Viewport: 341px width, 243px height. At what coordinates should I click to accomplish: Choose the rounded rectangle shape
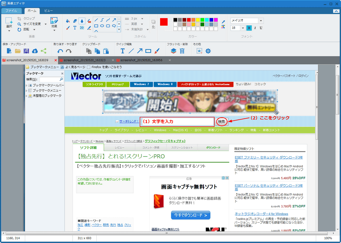(x=108, y=26)
